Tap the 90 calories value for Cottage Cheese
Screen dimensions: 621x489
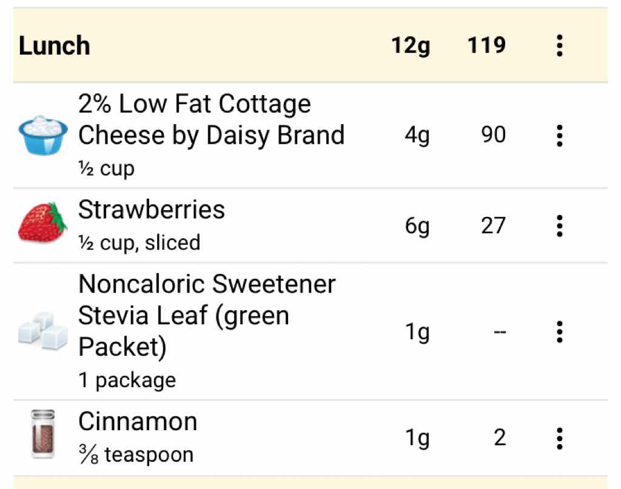(493, 135)
